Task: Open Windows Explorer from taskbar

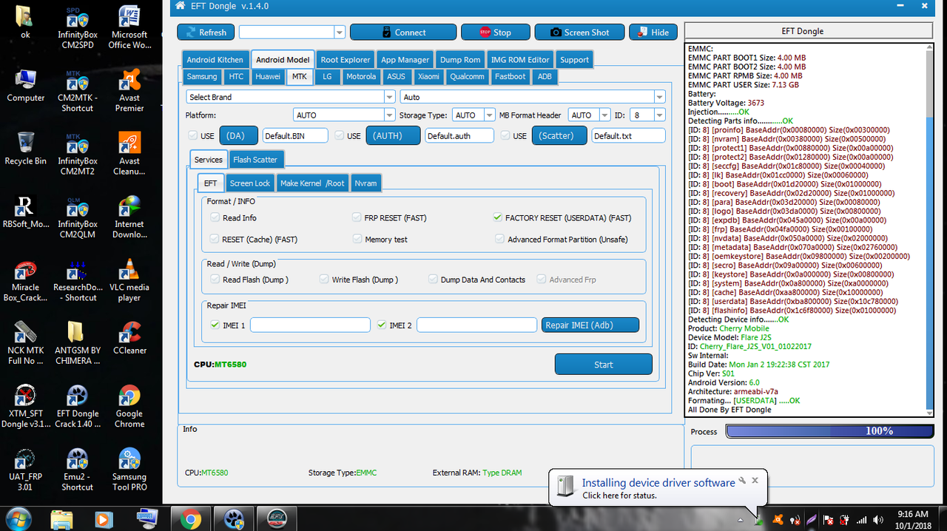Action: click(61, 519)
